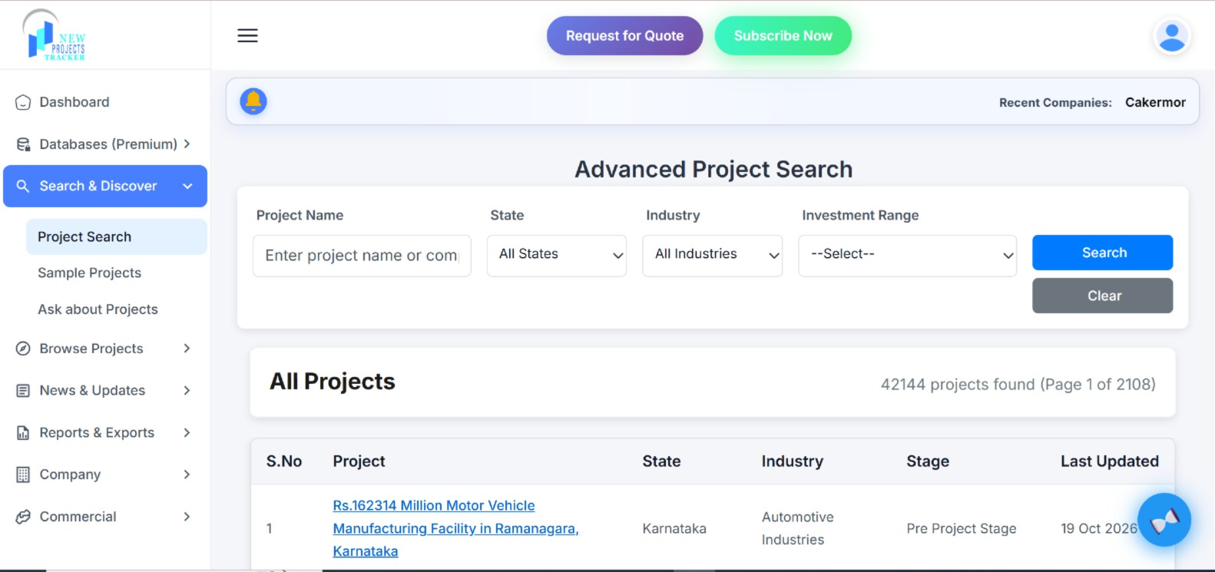Click the notification bell icon
The image size is (1215, 572).
click(x=253, y=101)
